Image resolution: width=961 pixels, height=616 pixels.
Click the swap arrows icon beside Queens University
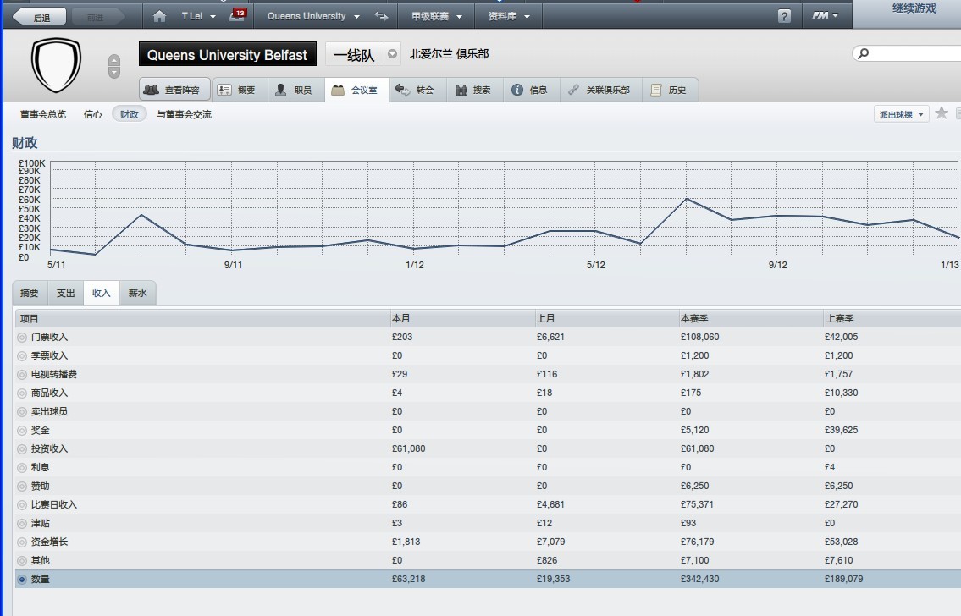coord(382,16)
